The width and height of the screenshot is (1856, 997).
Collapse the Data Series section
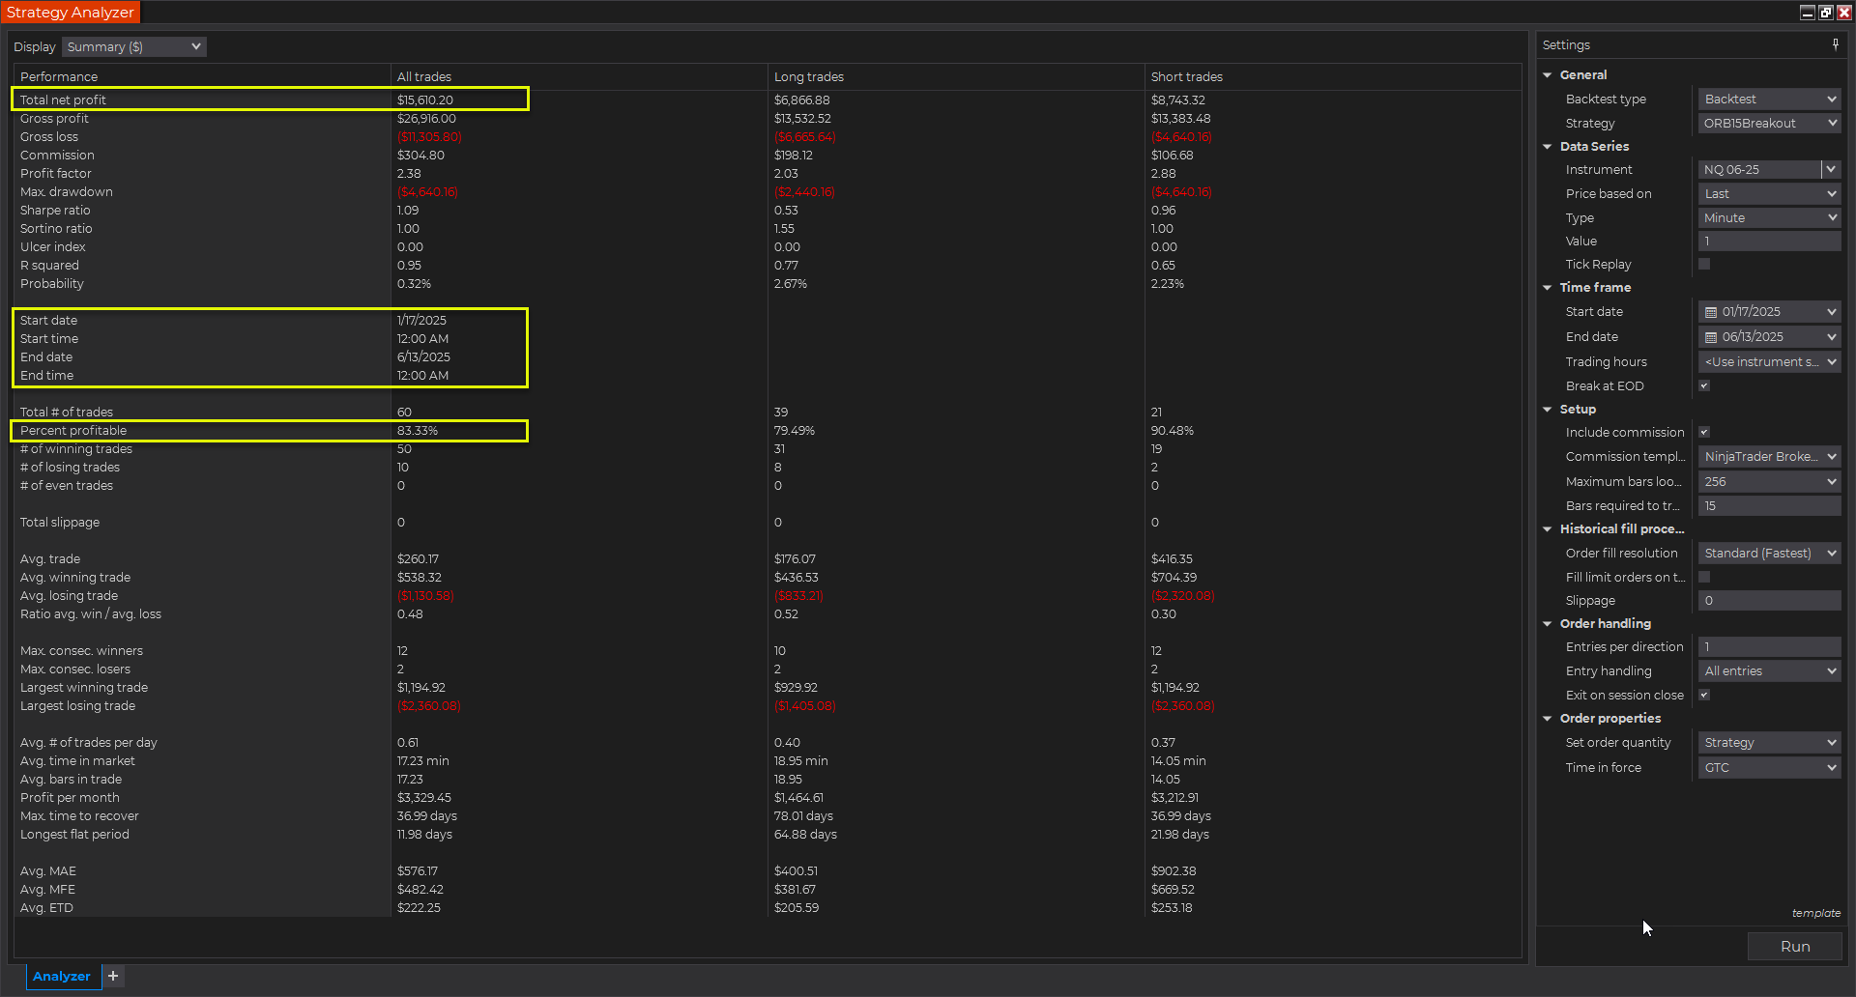coord(1548,147)
